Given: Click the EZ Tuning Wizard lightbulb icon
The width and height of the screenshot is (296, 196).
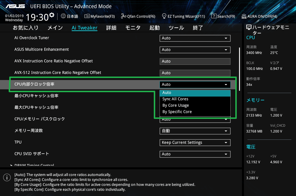Looking at the screenshot, I should click(164, 16).
